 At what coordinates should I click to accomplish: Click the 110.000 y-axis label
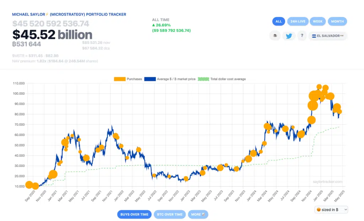pos(18,83)
